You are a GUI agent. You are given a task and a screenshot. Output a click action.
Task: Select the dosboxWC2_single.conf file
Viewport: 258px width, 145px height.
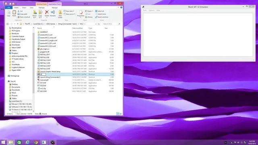coord(49,40)
